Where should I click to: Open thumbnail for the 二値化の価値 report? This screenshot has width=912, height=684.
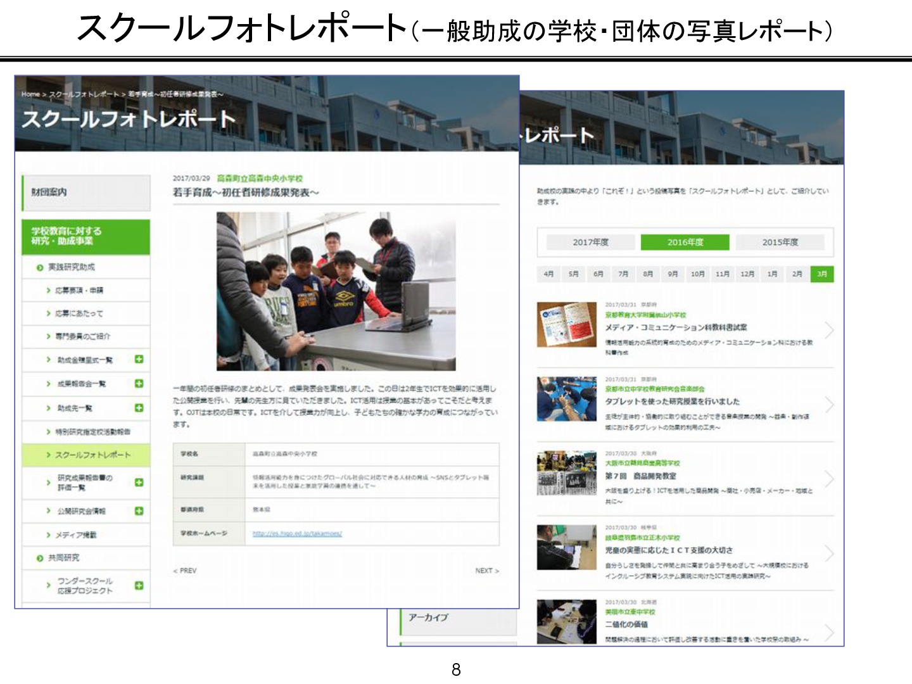tap(567, 621)
